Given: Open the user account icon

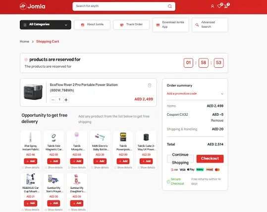Looking at the screenshot, I should (x=213, y=6).
